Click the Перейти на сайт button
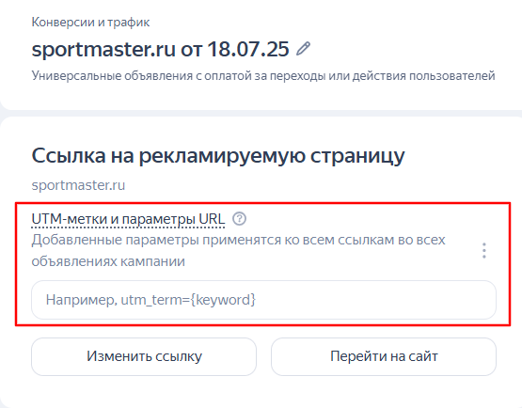Screen dimensions: 522x408 tap(384, 356)
